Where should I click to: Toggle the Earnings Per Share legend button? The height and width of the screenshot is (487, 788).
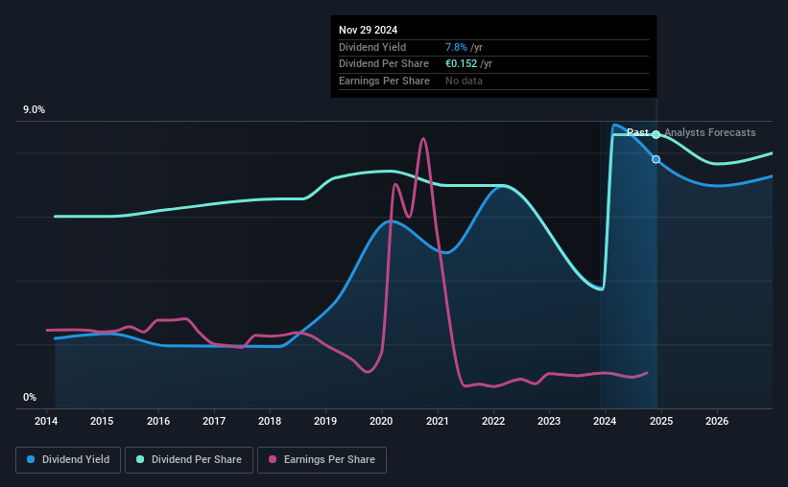click(322, 460)
